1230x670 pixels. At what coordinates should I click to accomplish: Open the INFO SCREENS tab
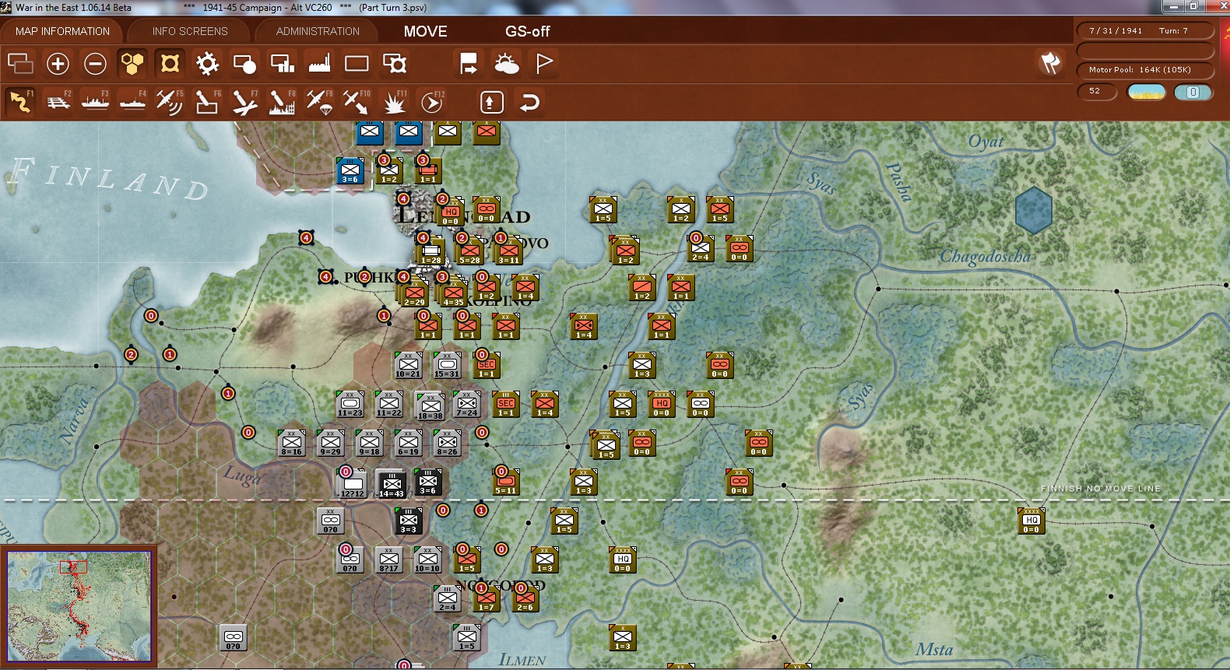[x=190, y=31]
